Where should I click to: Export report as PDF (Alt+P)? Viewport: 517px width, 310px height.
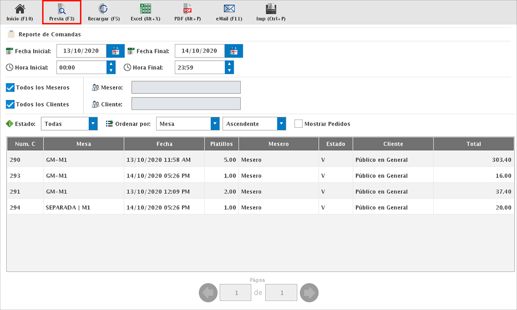pyautogui.click(x=187, y=12)
